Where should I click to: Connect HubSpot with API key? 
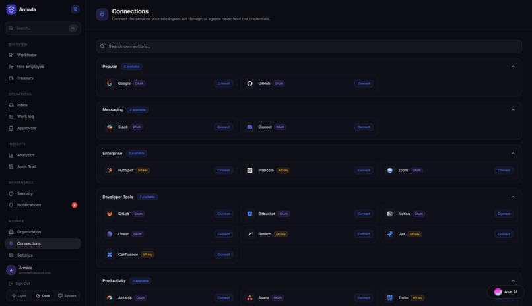[x=224, y=170]
